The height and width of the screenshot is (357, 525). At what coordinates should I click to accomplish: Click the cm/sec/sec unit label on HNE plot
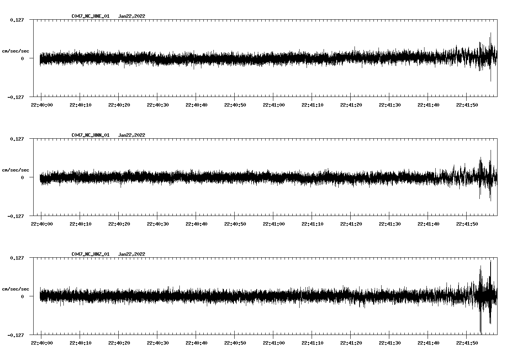(15, 51)
